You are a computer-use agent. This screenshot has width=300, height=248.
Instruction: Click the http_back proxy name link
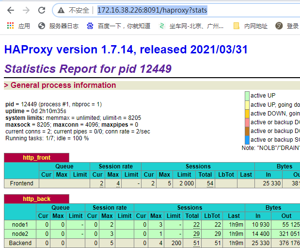point(36,199)
